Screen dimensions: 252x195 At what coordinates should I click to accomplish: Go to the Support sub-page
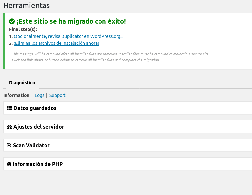[x=57, y=95]
